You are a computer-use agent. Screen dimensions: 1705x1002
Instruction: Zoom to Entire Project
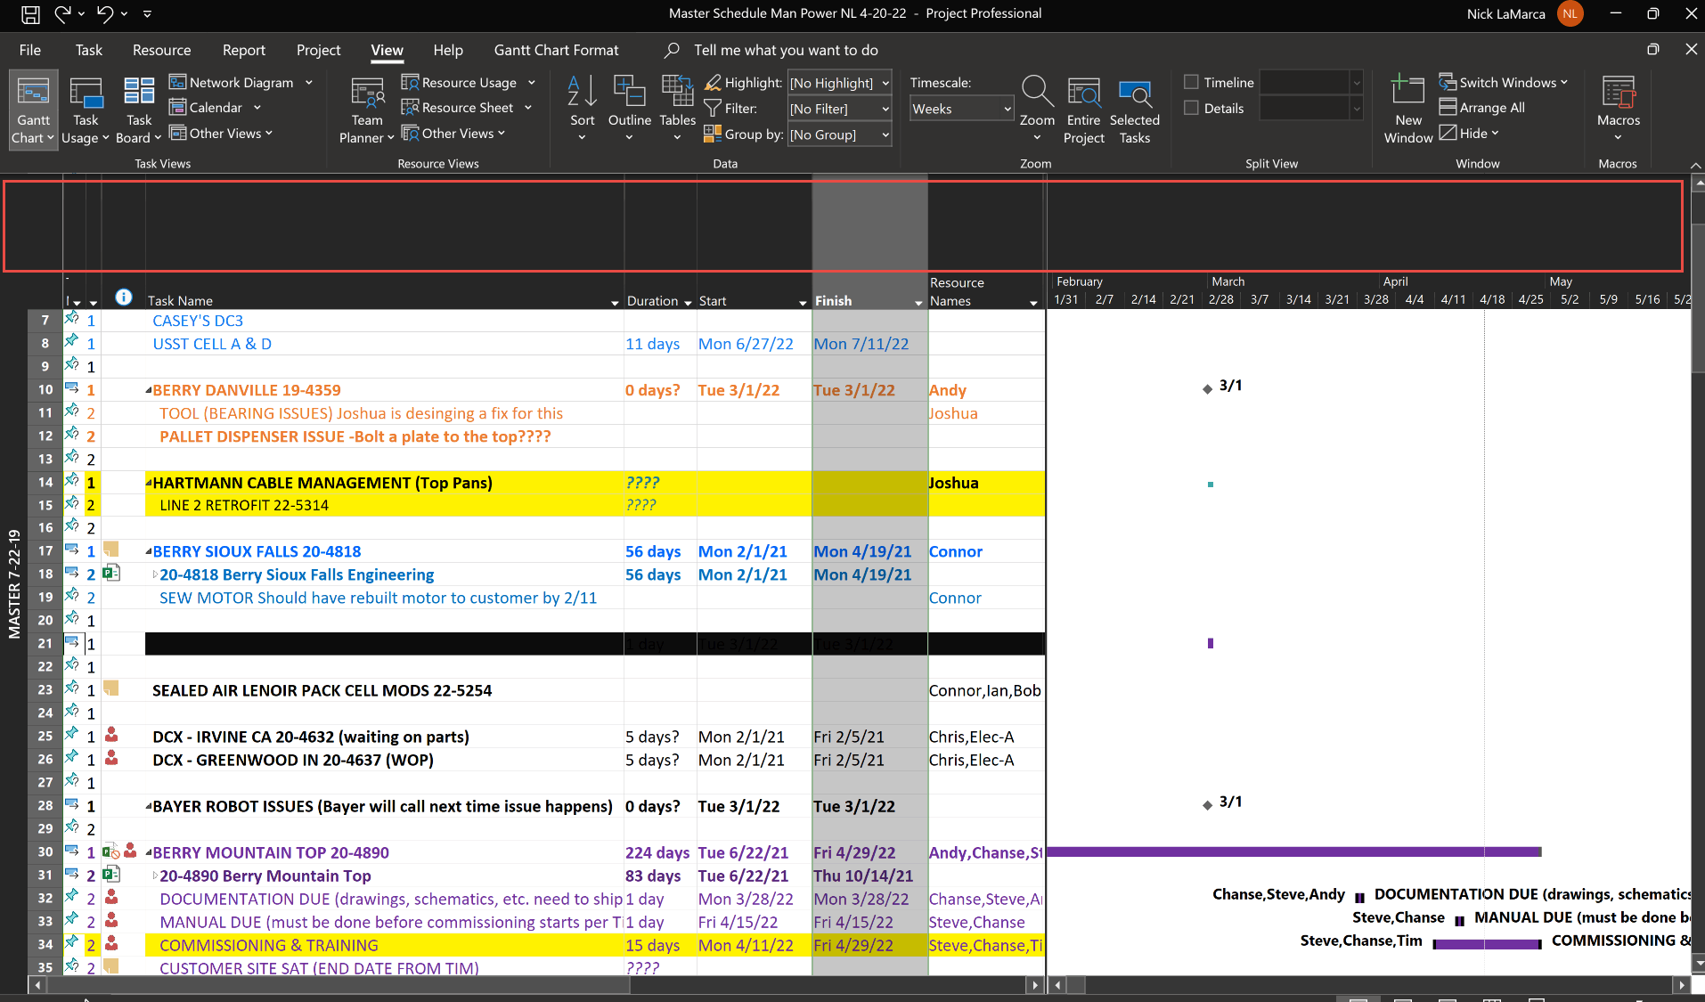pos(1083,110)
